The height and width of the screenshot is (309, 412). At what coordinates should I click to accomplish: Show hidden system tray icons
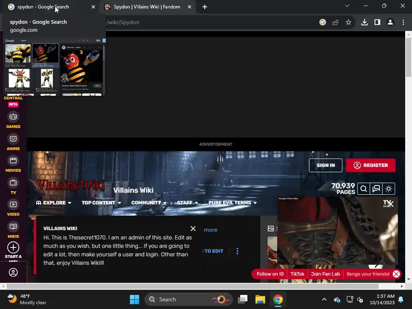click(324, 299)
